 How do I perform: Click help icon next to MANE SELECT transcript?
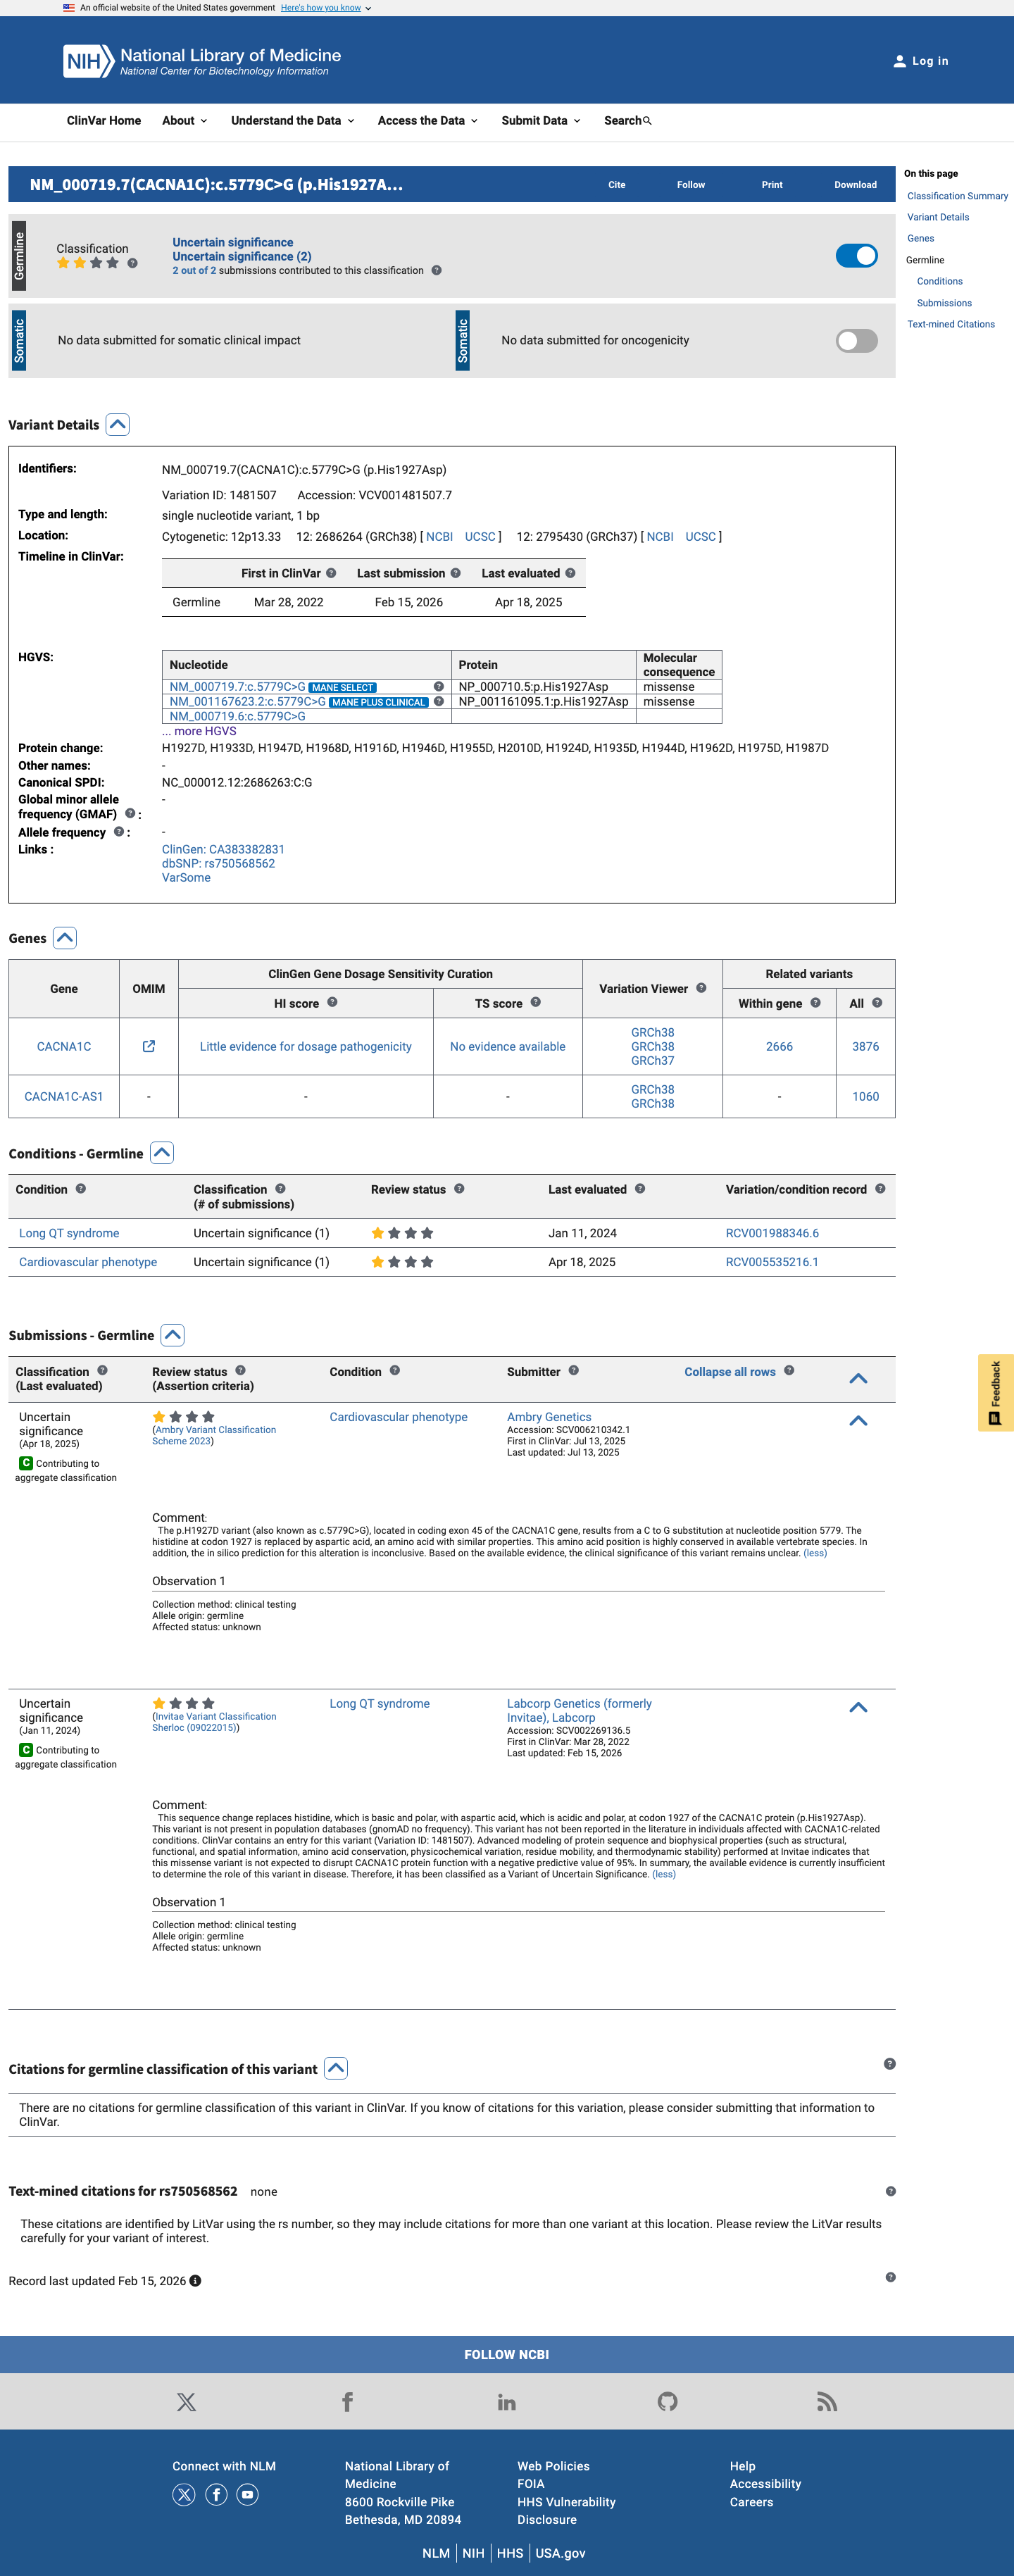(438, 686)
